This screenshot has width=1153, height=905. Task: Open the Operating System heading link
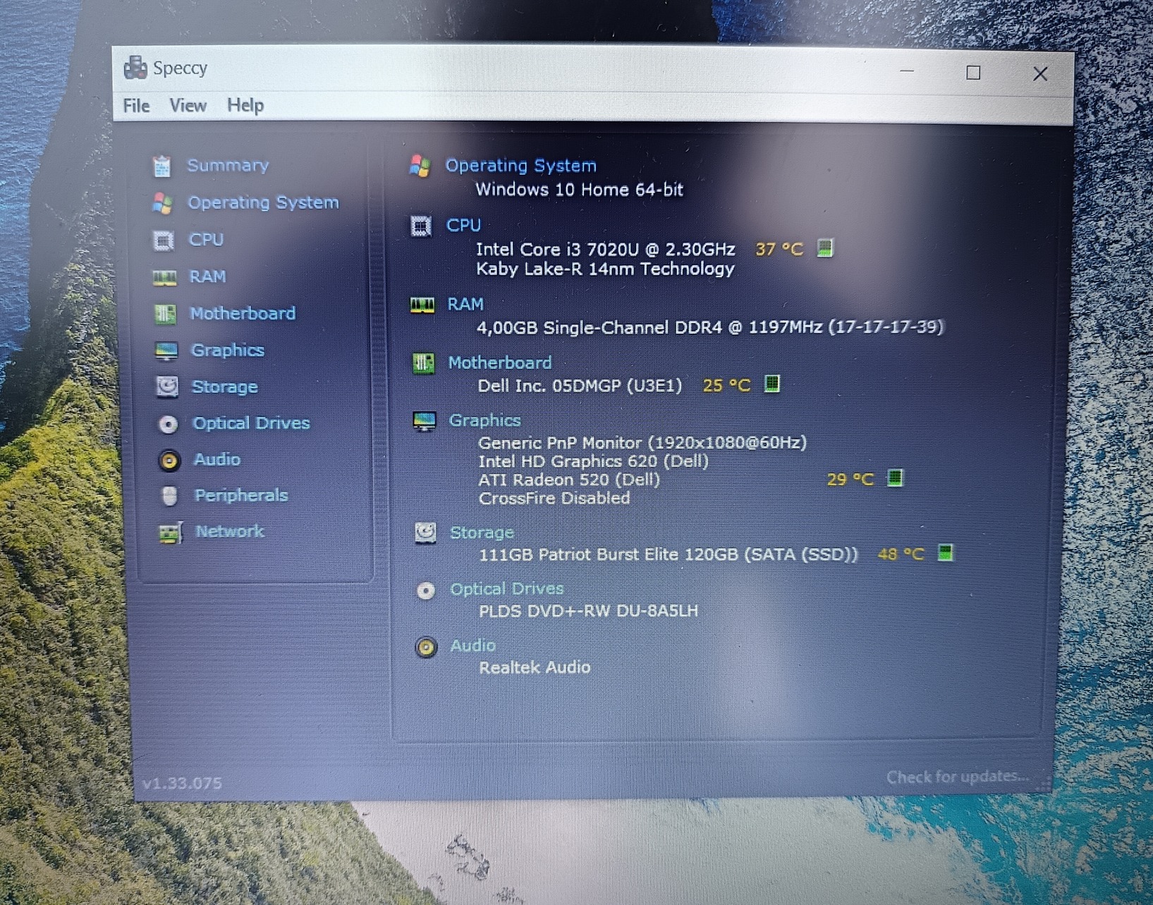click(521, 165)
